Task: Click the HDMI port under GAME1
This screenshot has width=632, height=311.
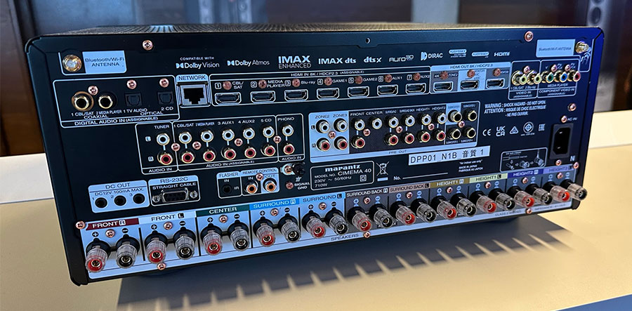Action: tap(328, 93)
